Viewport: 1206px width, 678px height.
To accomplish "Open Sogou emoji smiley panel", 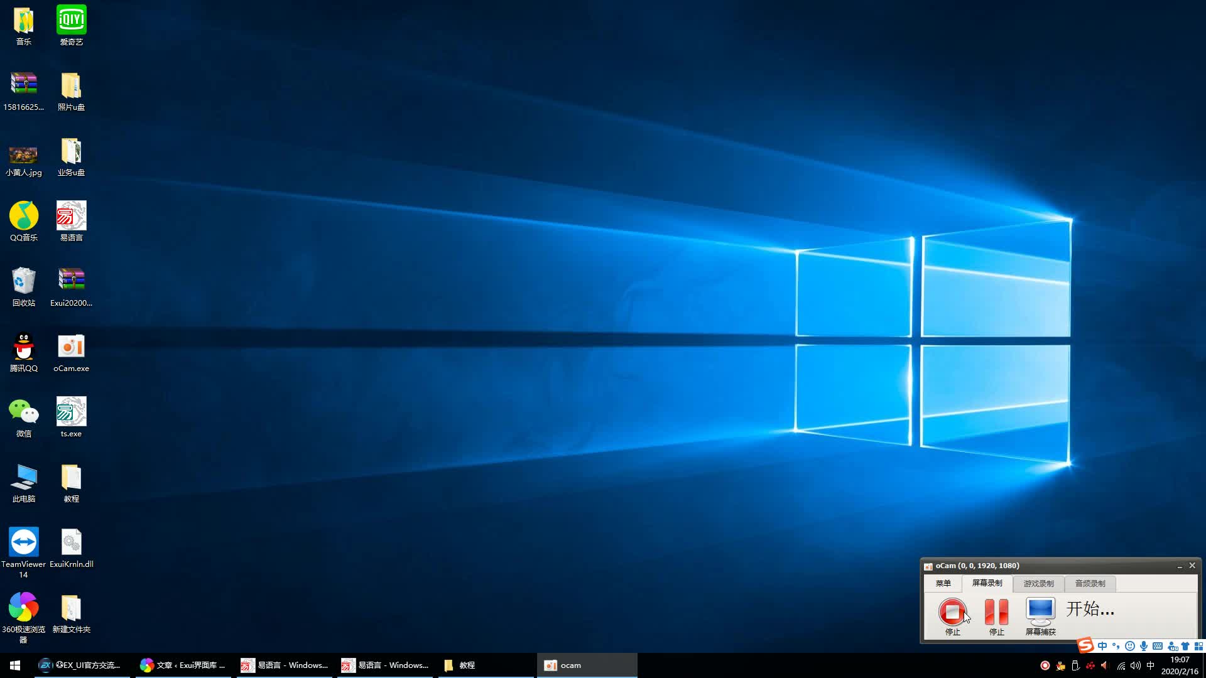I will [x=1130, y=646].
